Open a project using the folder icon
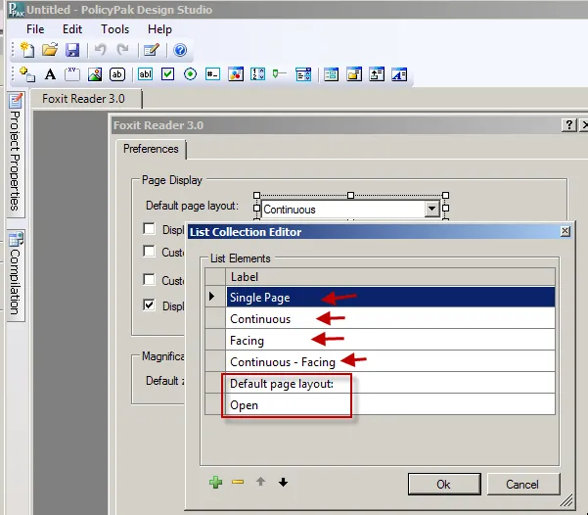 (50, 50)
